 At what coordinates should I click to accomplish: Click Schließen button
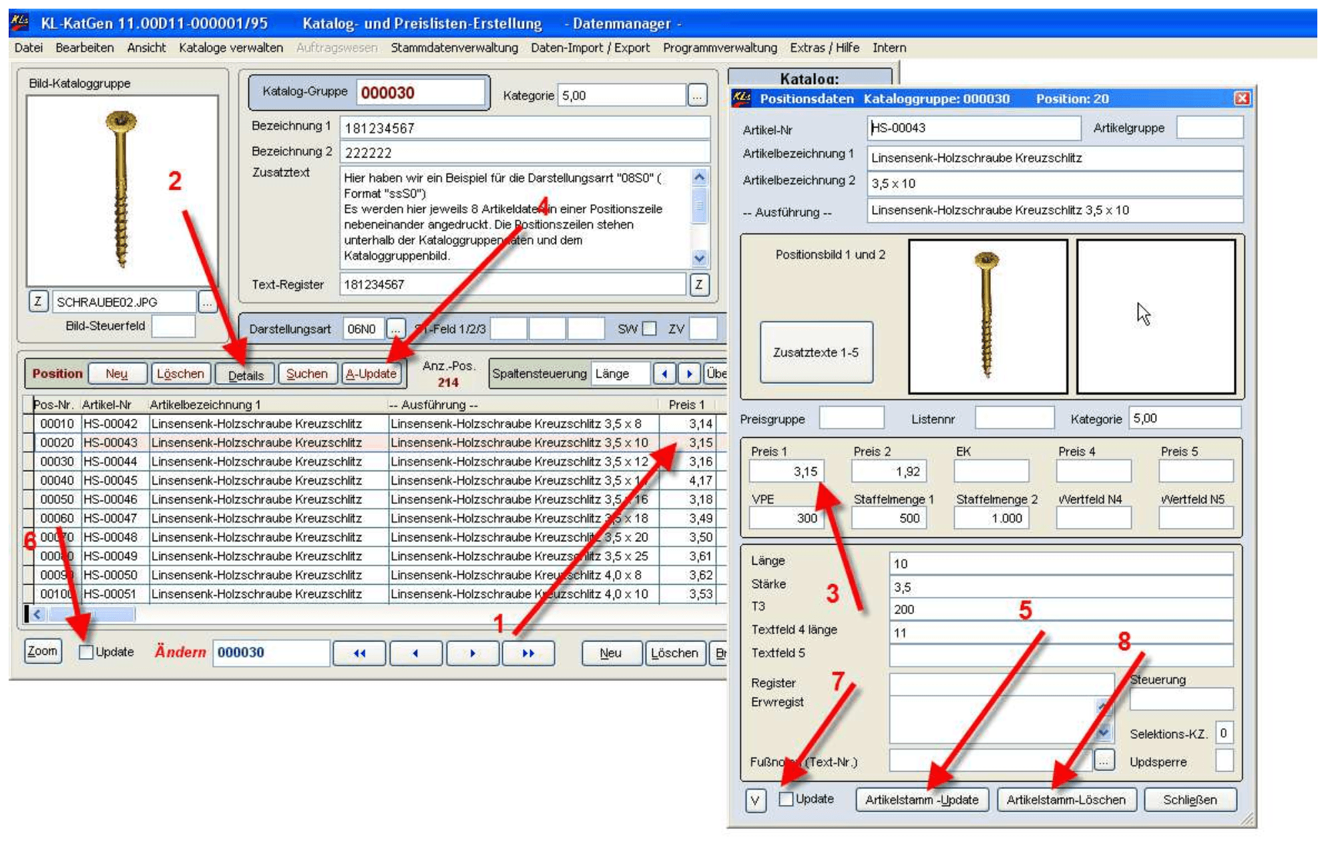coord(1190,800)
